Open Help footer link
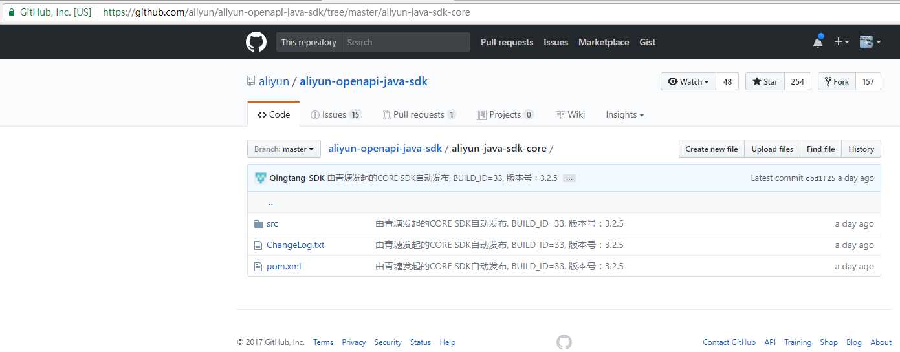The width and height of the screenshot is (900, 352). coord(448,342)
